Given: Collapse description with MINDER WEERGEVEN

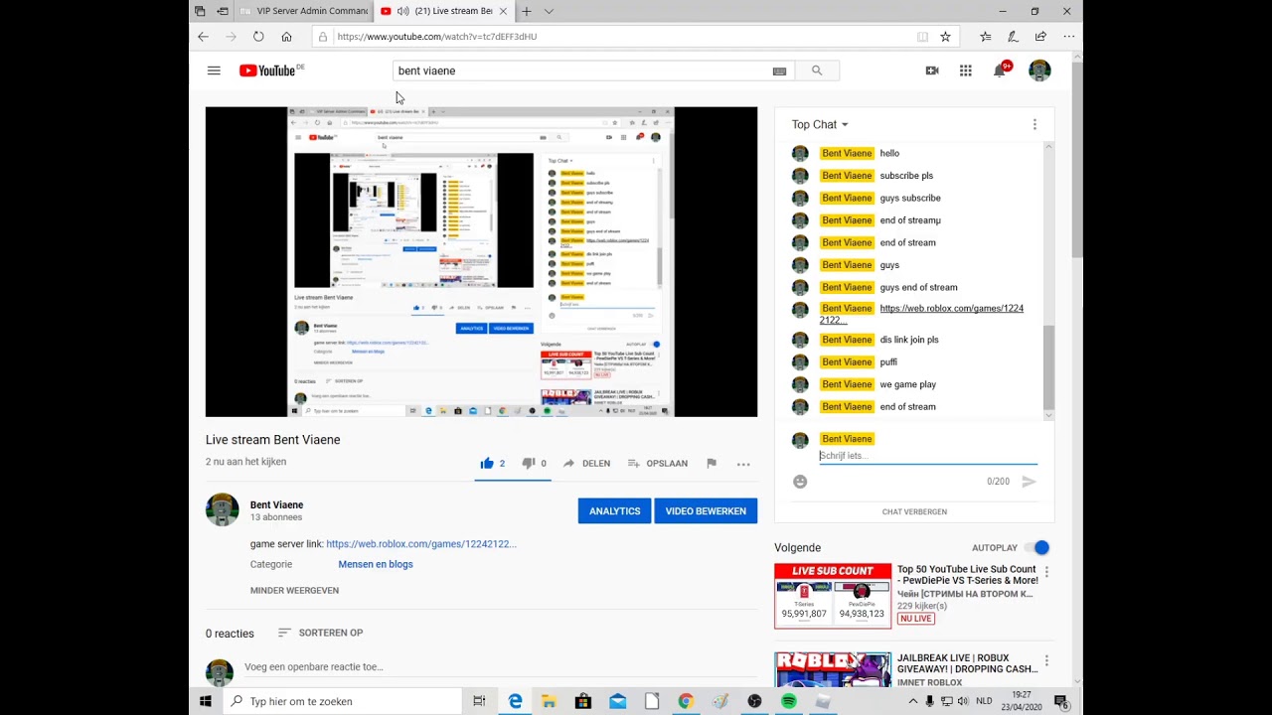Looking at the screenshot, I should point(294,590).
